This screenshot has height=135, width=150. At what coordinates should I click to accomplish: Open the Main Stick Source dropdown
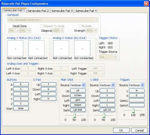[78, 85]
